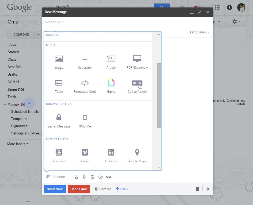
Task: Open the account profile picture
Action: coord(241,7)
